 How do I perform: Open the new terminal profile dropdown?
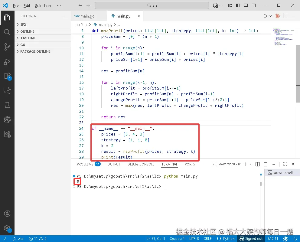(251, 164)
